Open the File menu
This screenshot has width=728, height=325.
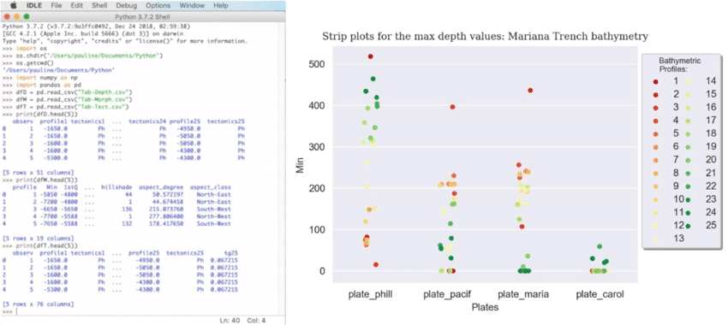(x=57, y=6)
